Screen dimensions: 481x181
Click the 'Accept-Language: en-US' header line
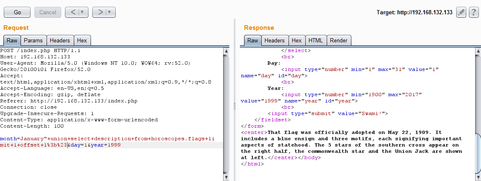tap(52, 88)
